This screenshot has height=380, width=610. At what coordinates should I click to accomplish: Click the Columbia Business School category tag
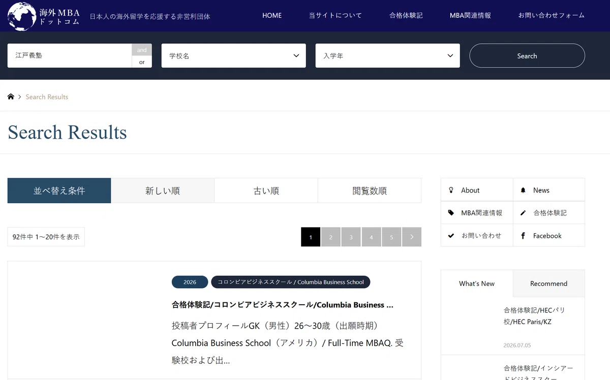291,282
